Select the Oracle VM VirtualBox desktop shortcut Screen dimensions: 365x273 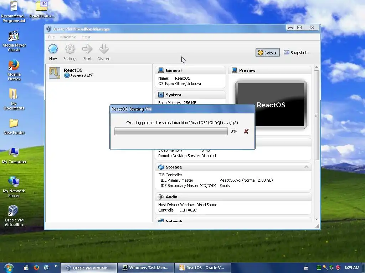pyautogui.click(x=14, y=216)
